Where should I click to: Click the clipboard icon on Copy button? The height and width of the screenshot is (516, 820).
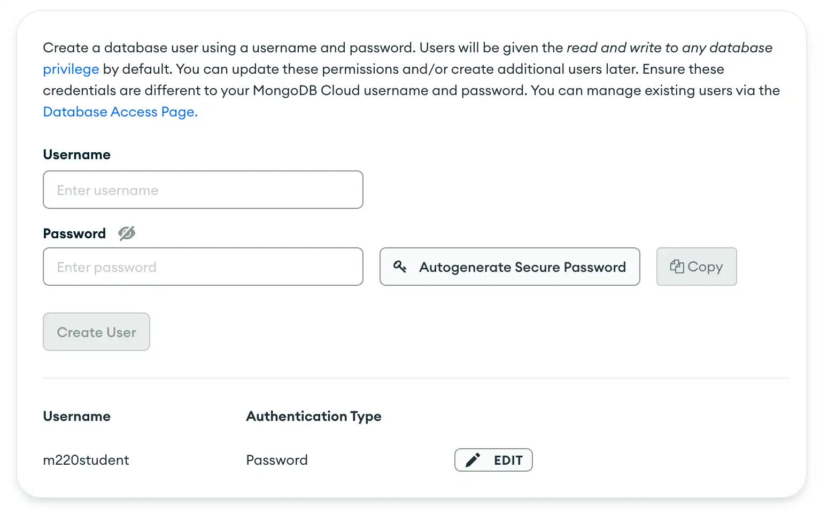(677, 267)
